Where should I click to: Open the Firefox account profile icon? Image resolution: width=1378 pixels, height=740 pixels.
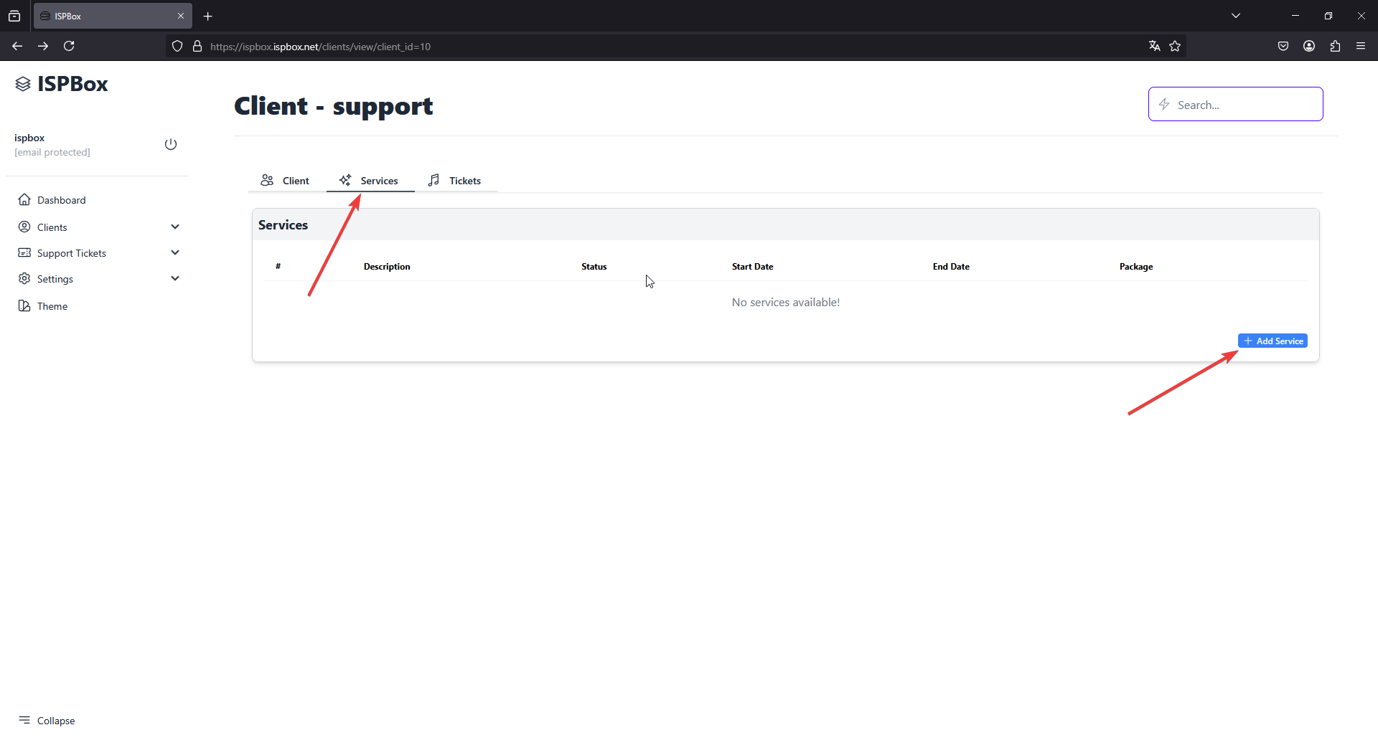coord(1309,46)
